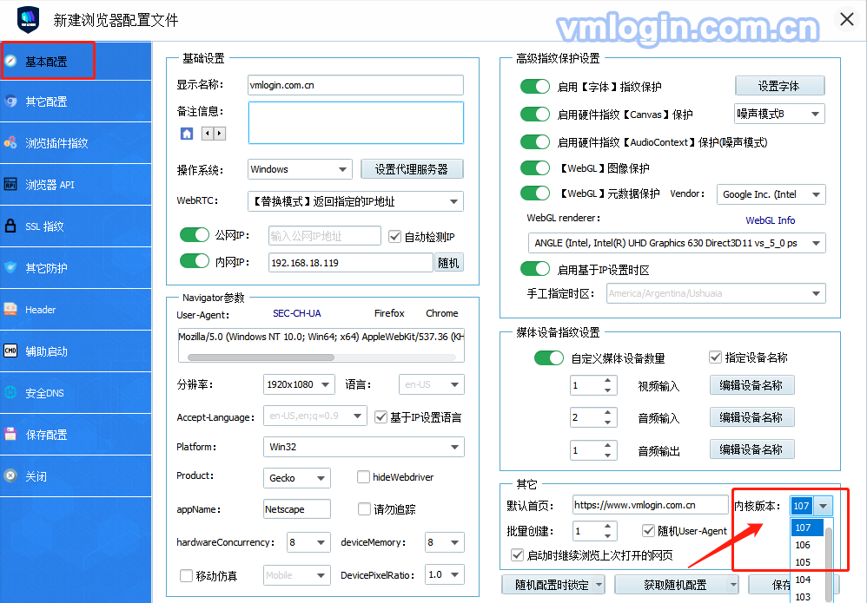Click 随机 button next to 内网IP
This screenshot has width=867, height=603.
tap(448, 263)
